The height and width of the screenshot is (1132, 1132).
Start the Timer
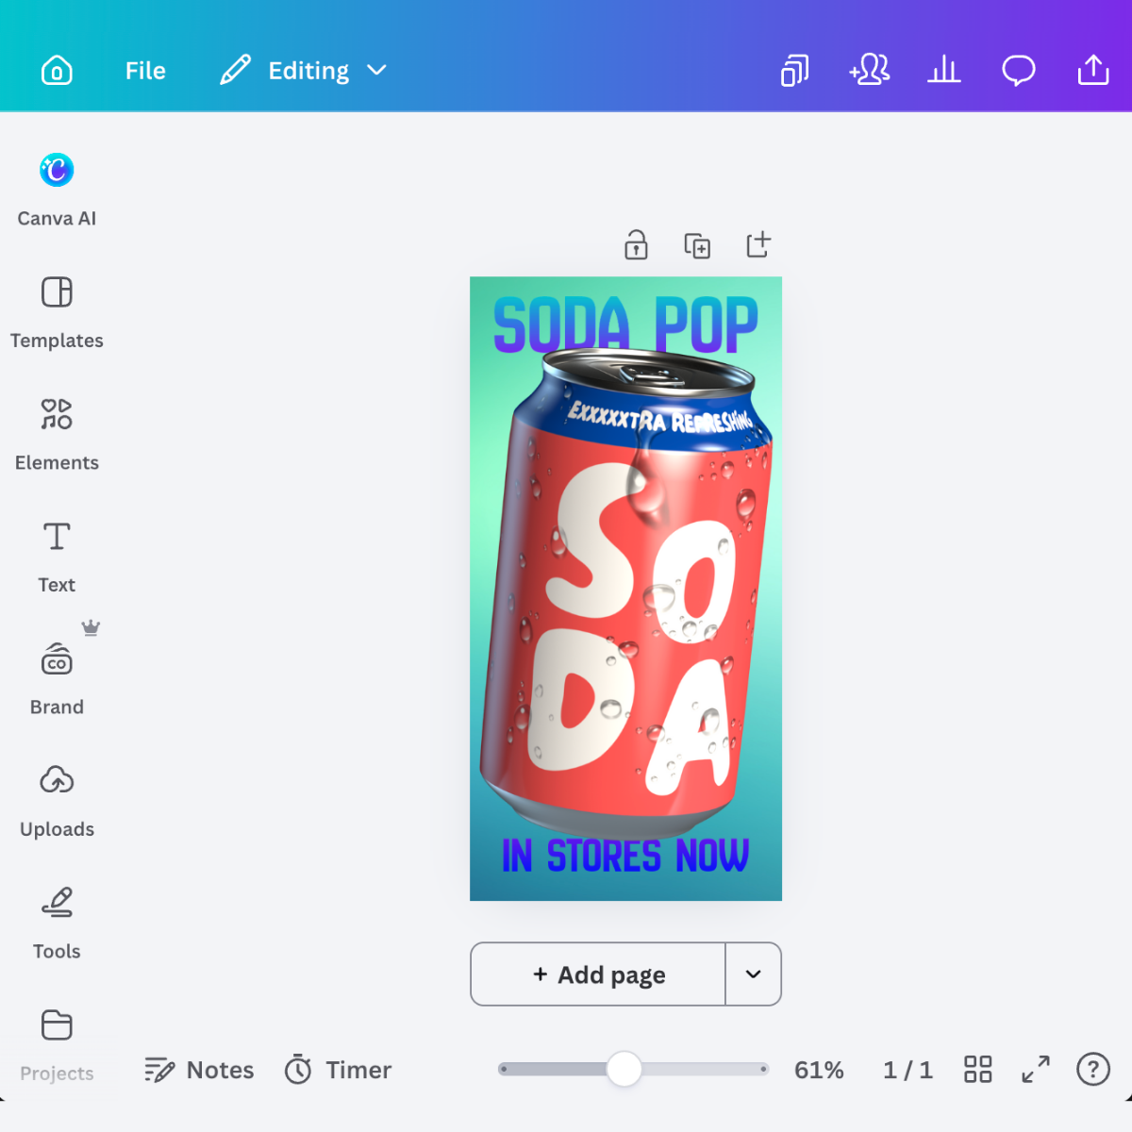(x=338, y=1070)
